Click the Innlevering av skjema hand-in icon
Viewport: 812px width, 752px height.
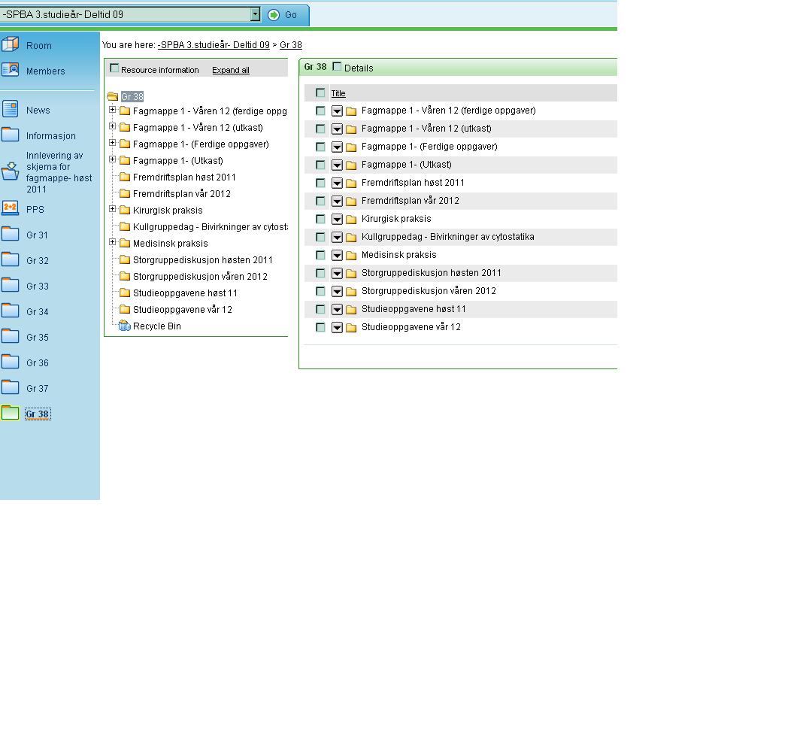click(11, 171)
